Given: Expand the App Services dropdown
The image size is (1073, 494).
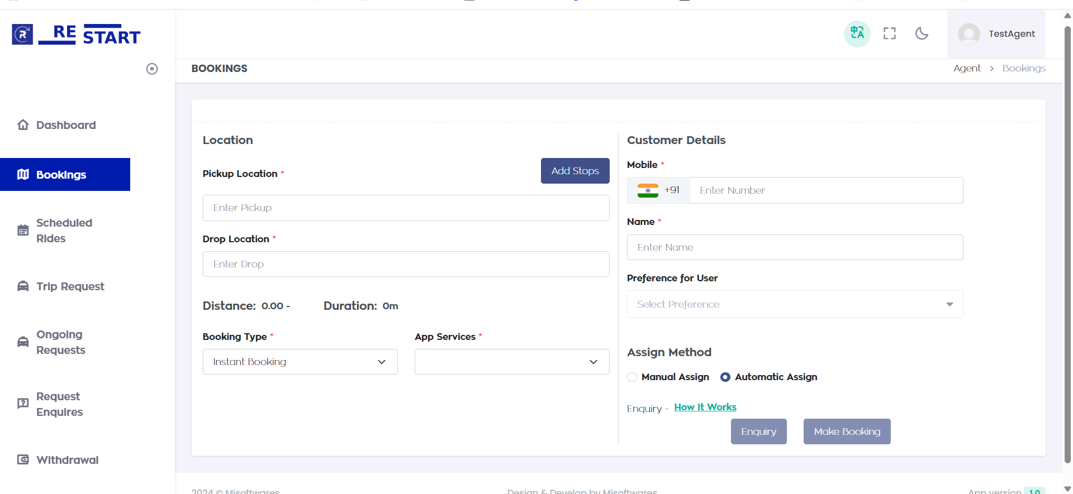Looking at the screenshot, I should (511, 362).
